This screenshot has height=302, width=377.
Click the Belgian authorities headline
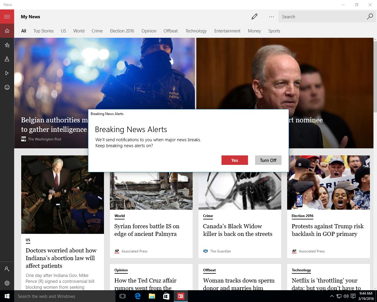54,124
